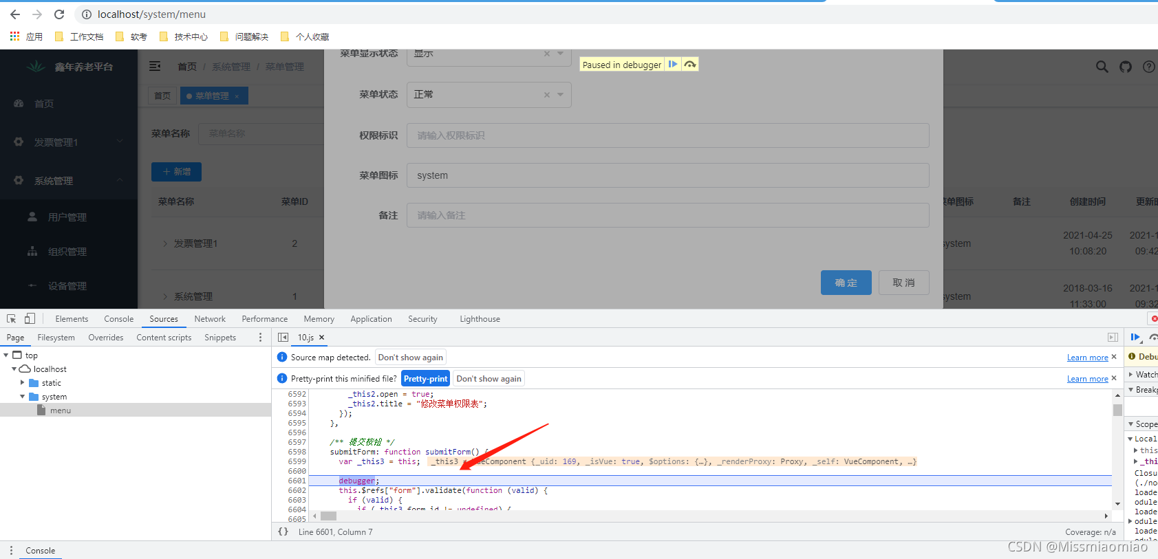1158x559 pixels.
Task: Open the Application tab
Action: coord(371,319)
